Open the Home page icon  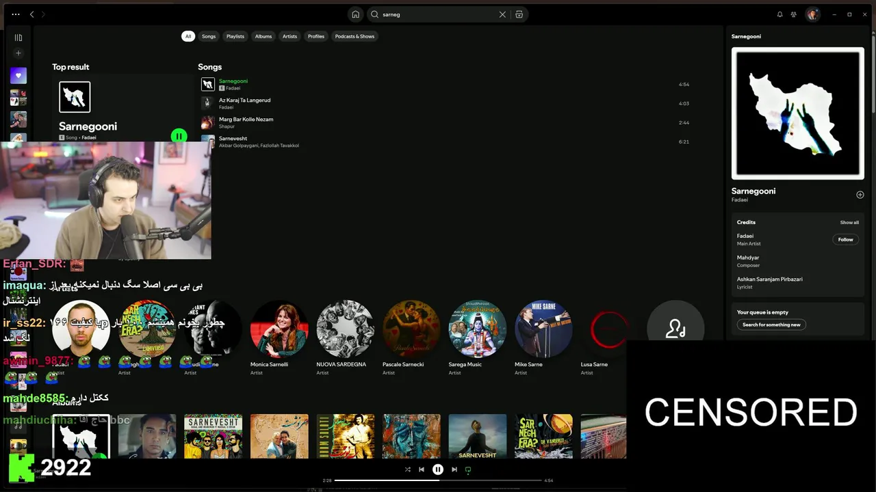pos(355,14)
